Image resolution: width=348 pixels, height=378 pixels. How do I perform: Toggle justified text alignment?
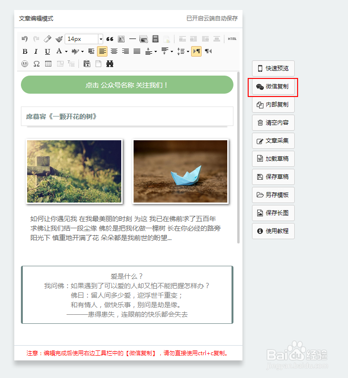[137, 51]
